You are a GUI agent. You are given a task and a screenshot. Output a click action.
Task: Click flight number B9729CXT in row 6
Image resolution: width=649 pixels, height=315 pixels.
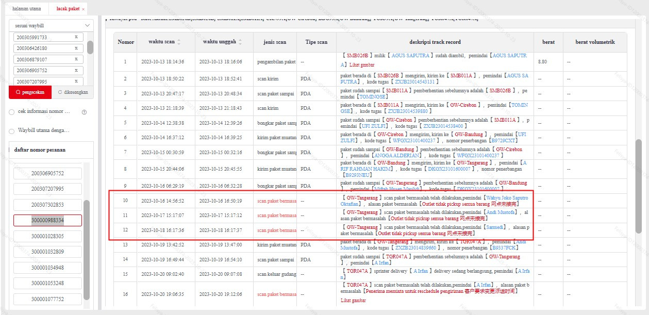(x=504, y=140)
